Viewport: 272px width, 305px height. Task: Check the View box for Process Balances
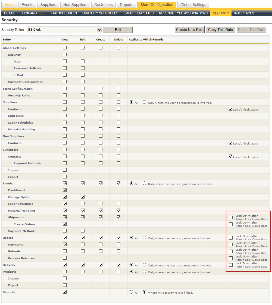point(65,258)
